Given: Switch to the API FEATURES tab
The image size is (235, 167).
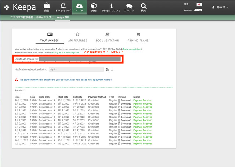Looking at the screenshot, I should coord(77,37).
